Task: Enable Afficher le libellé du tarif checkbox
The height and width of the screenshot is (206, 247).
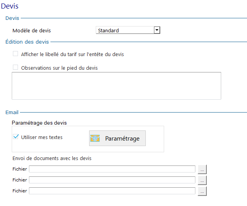Action: pyautogui.click(x=16, y=53)
